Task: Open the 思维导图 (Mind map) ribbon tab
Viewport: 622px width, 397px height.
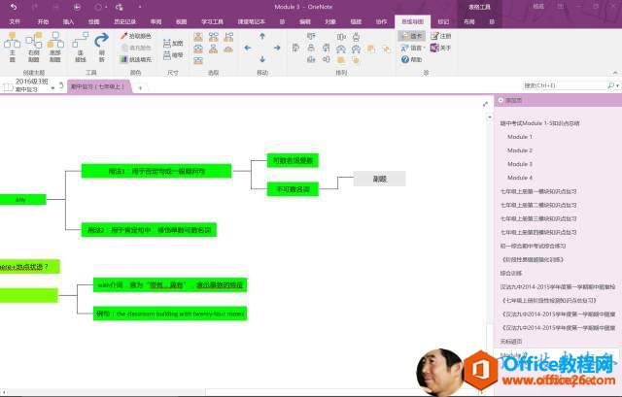Action: [412, 21]
